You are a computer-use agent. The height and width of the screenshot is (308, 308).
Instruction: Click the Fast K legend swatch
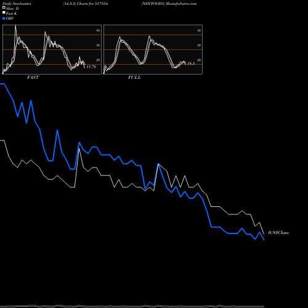click(x=4, y=13)
